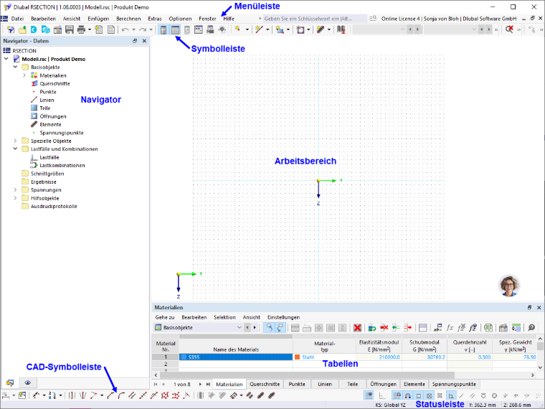
Task: Collapse the Basisobjekte folder
Action: tap(15, 67)
